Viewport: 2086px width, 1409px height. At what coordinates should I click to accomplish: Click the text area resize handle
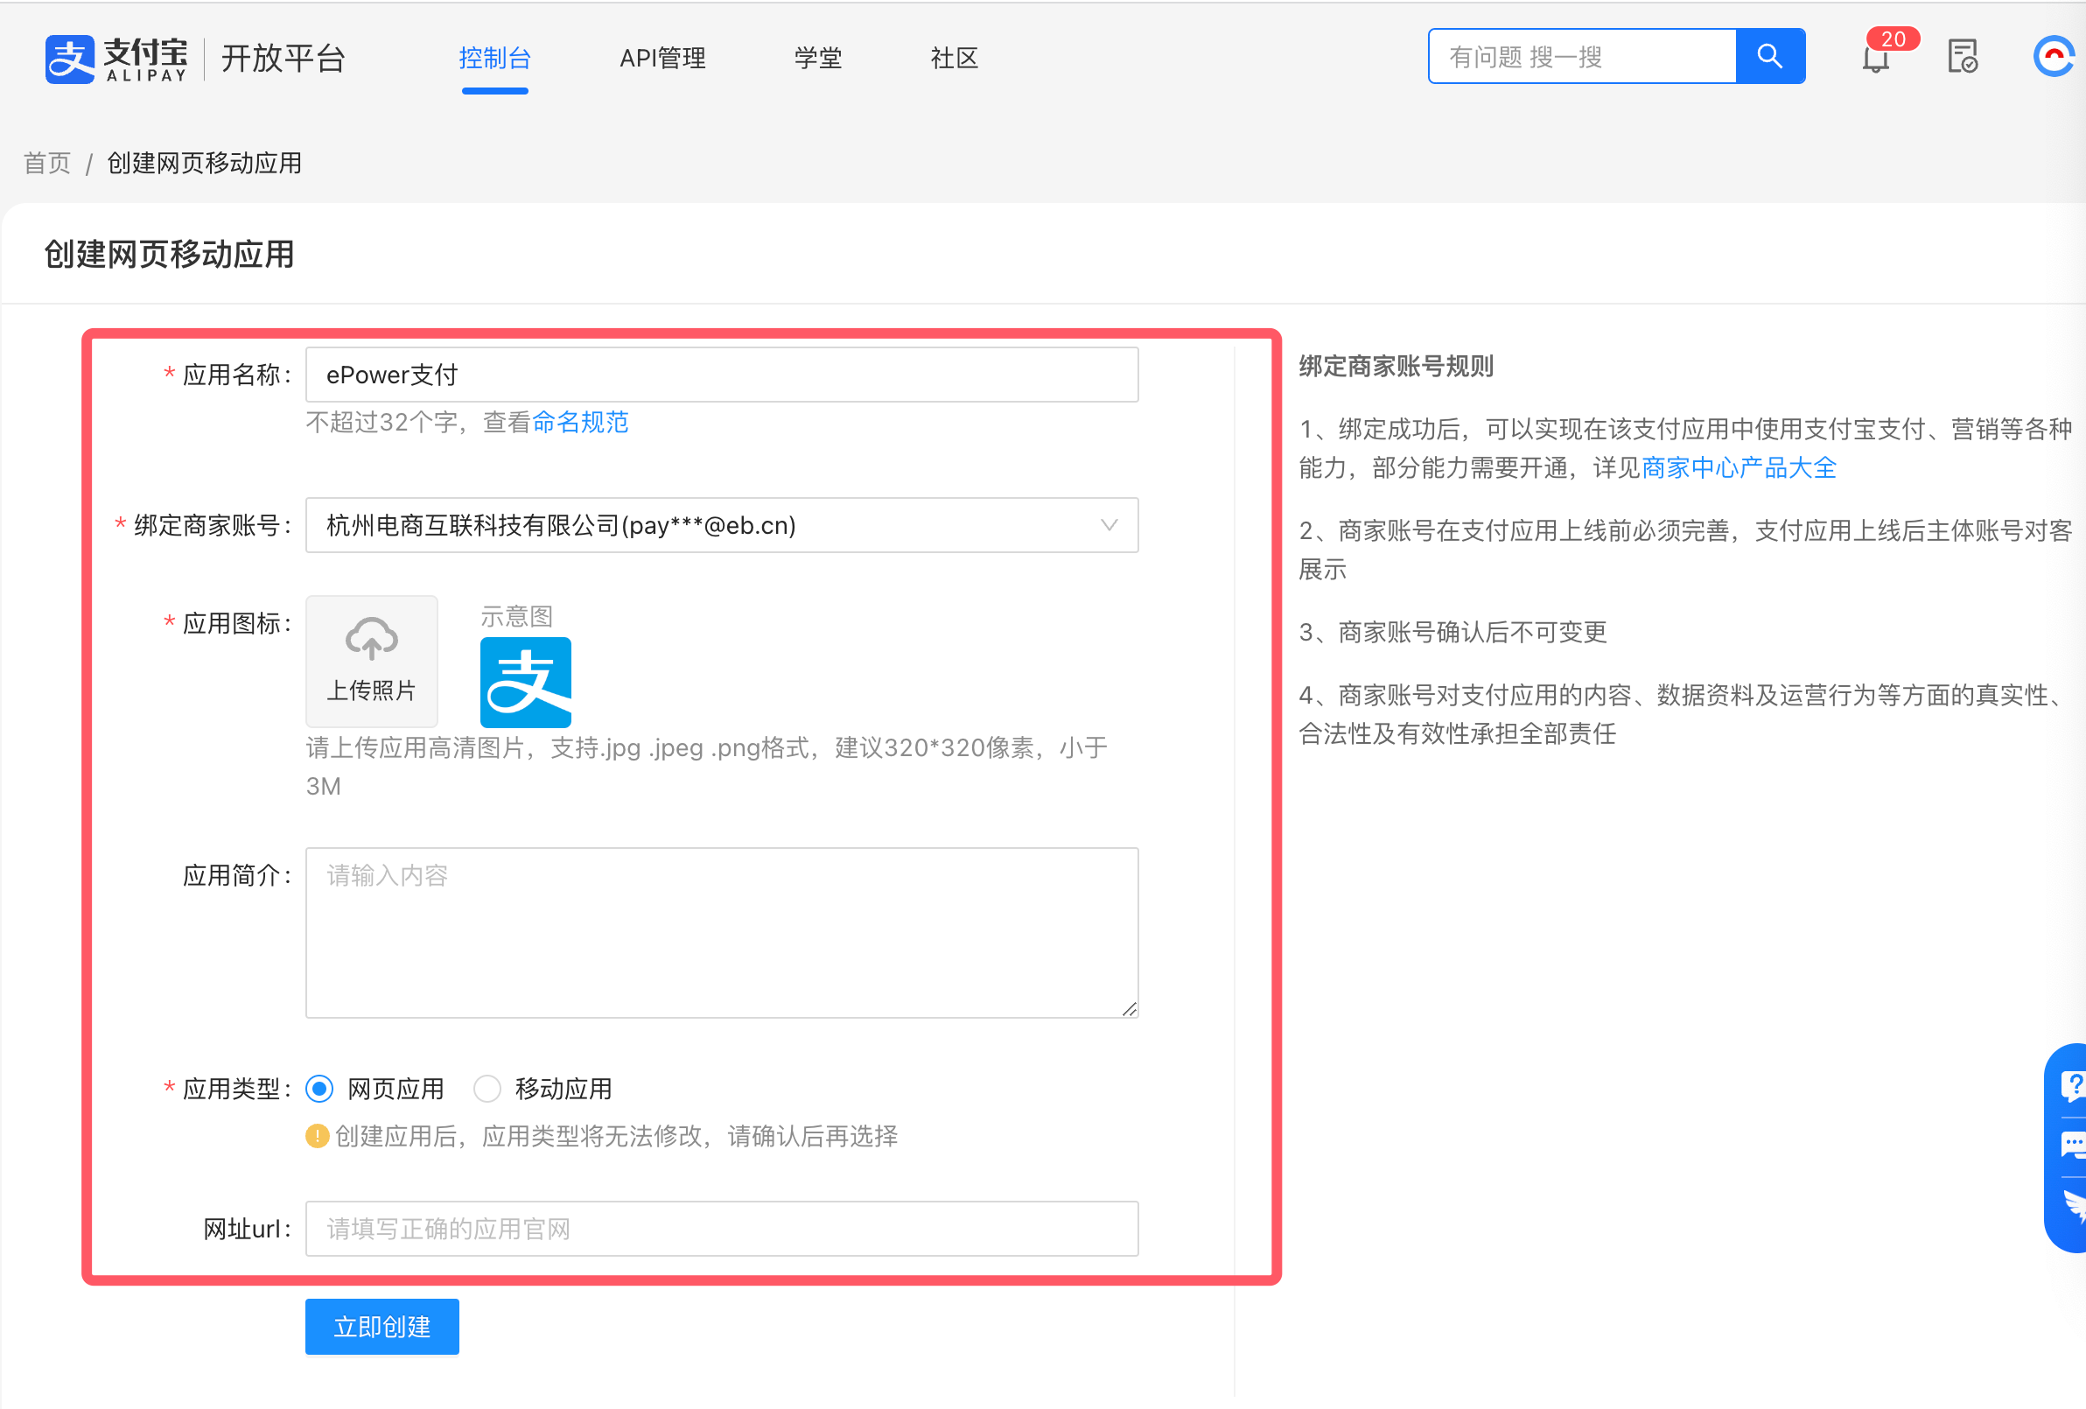tap(1129, 1009)
